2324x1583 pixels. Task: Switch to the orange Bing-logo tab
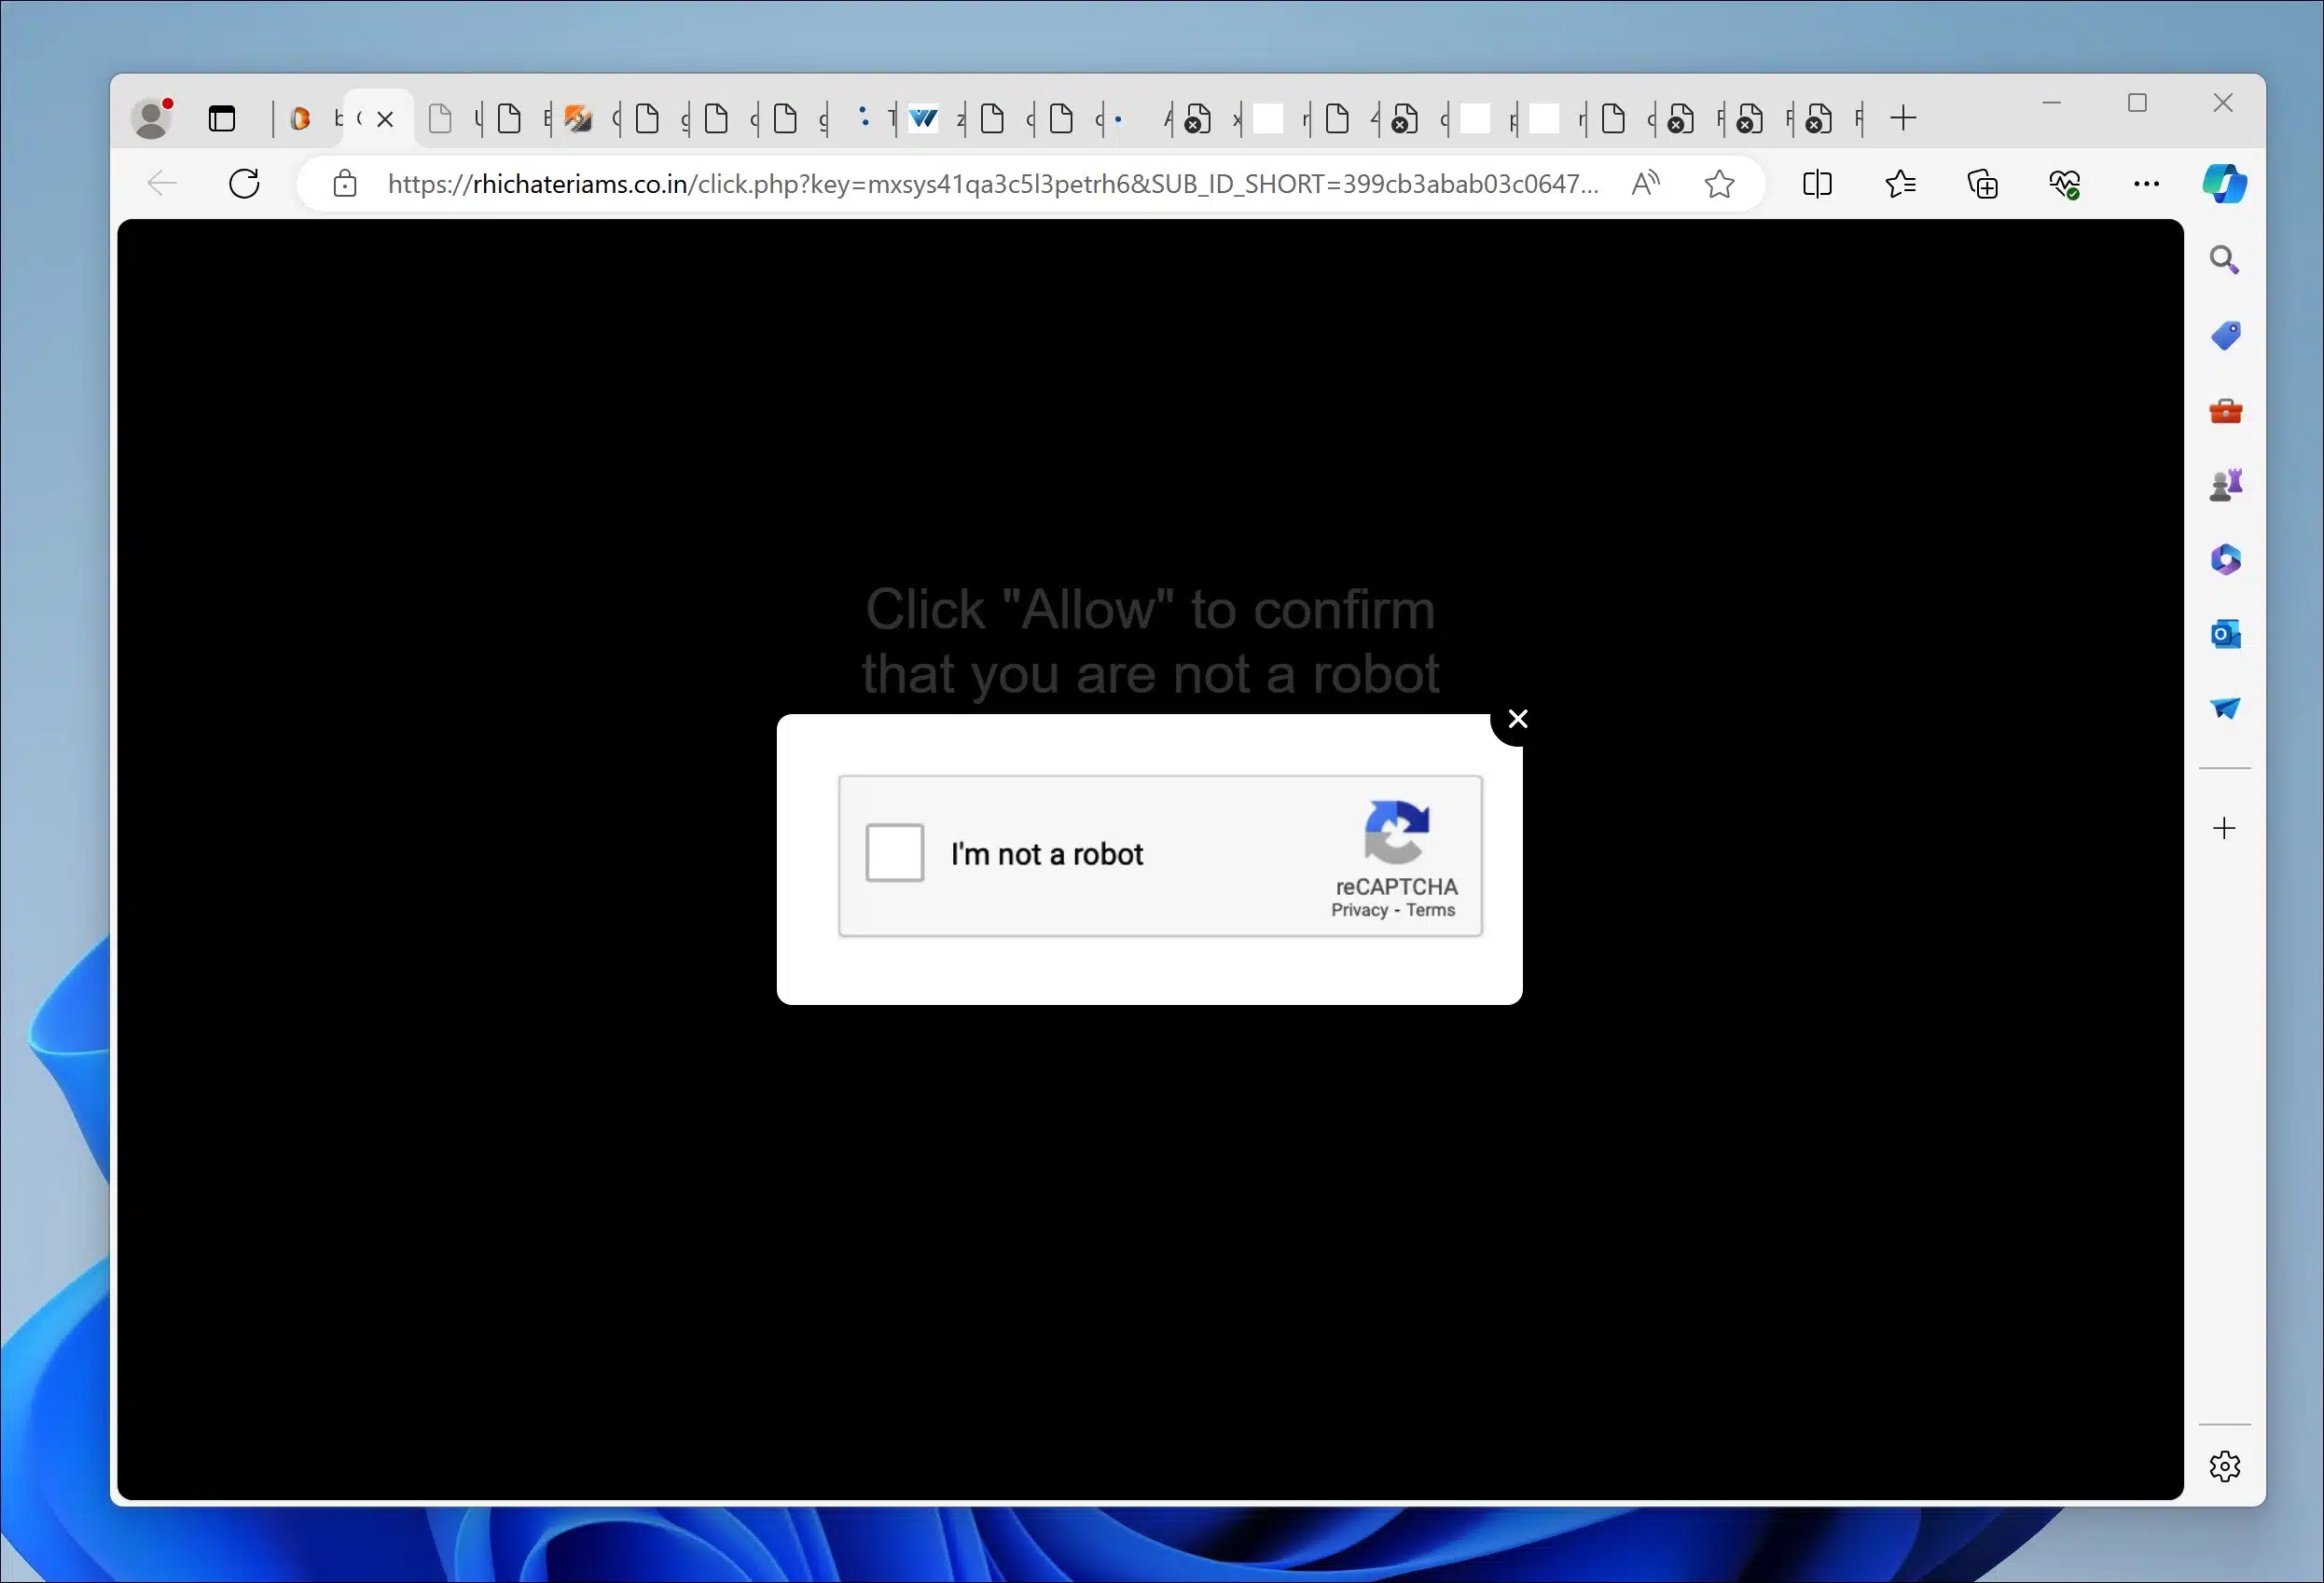300,120
